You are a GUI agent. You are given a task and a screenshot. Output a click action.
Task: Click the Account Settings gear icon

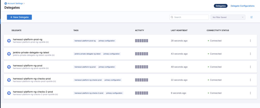[x=6, y=3]
